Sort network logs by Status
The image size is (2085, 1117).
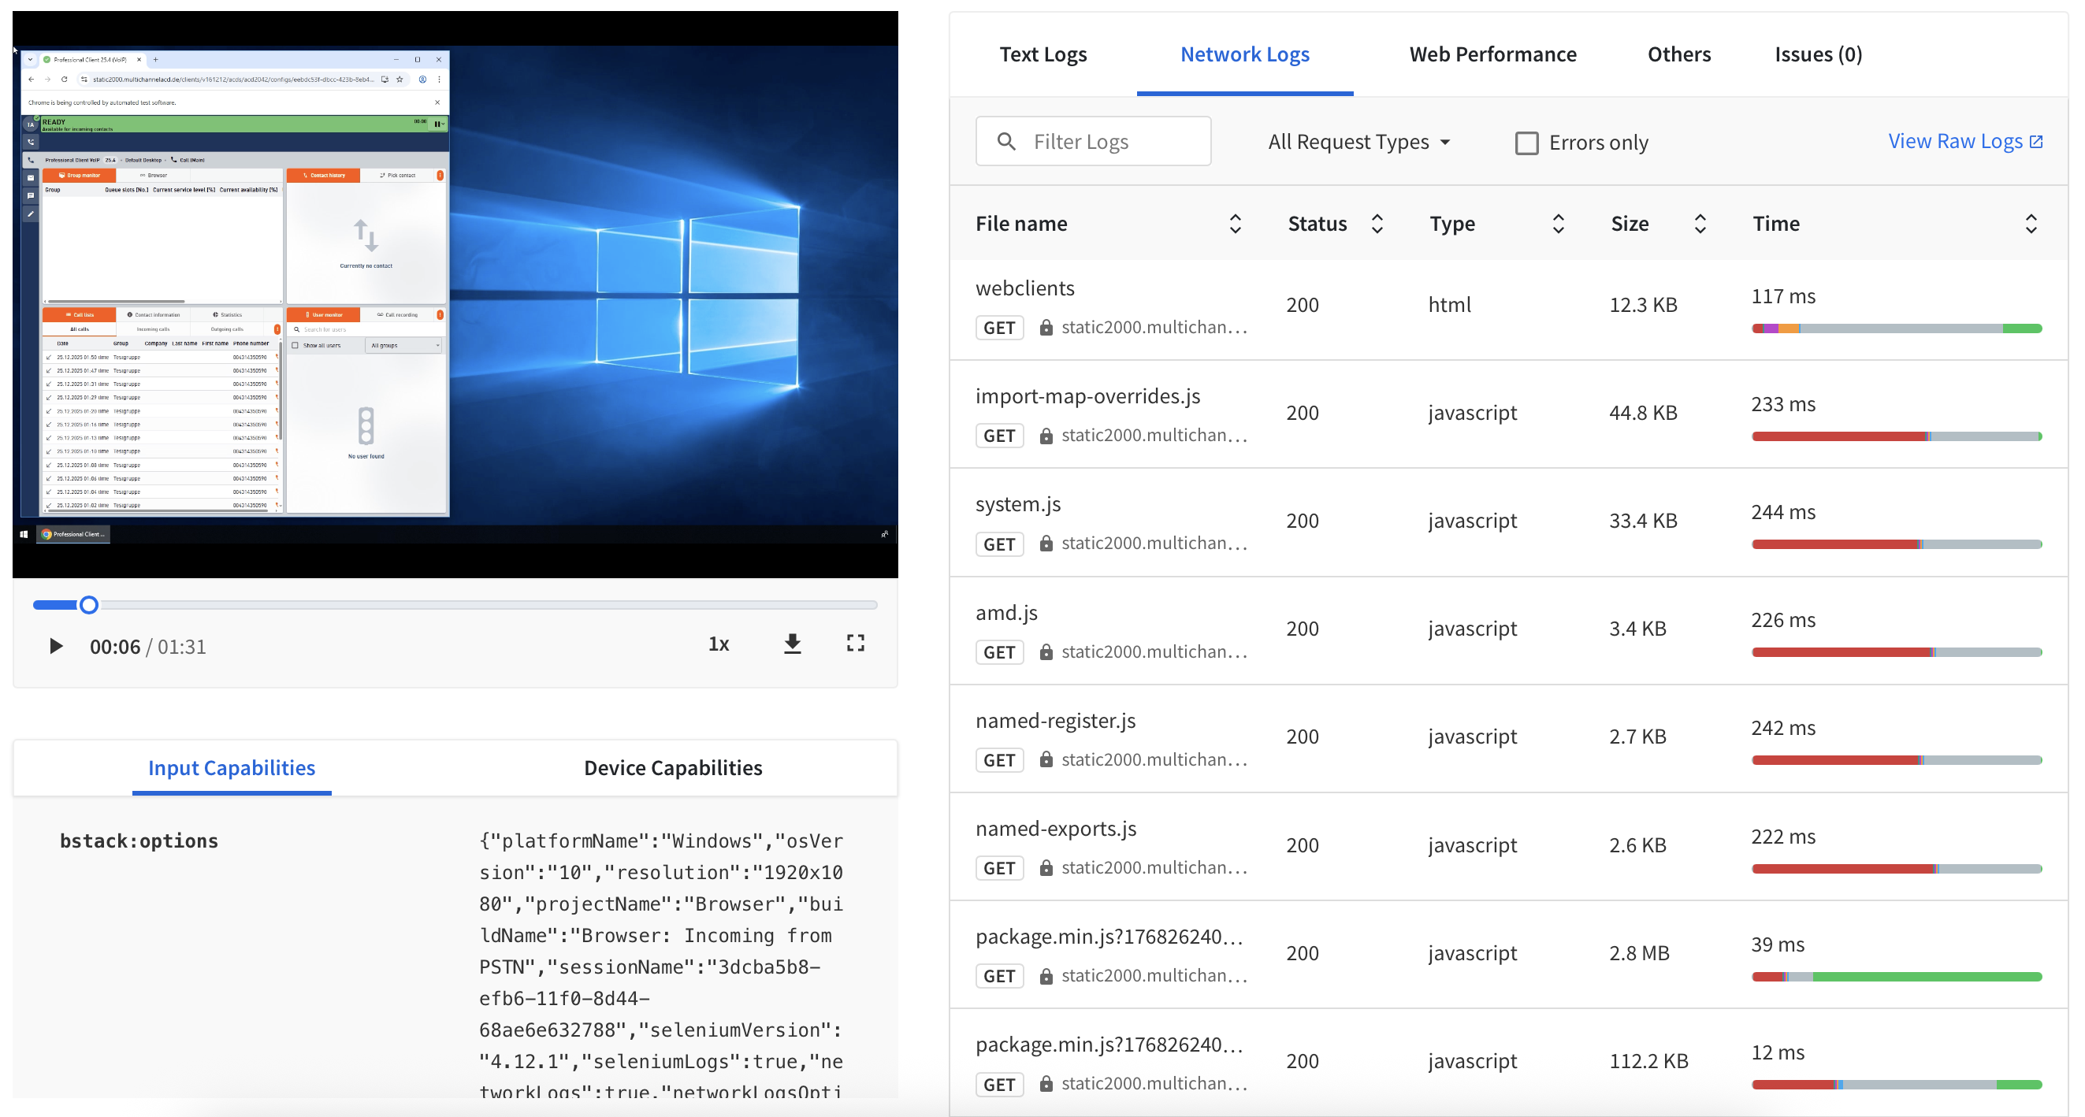1376,224
